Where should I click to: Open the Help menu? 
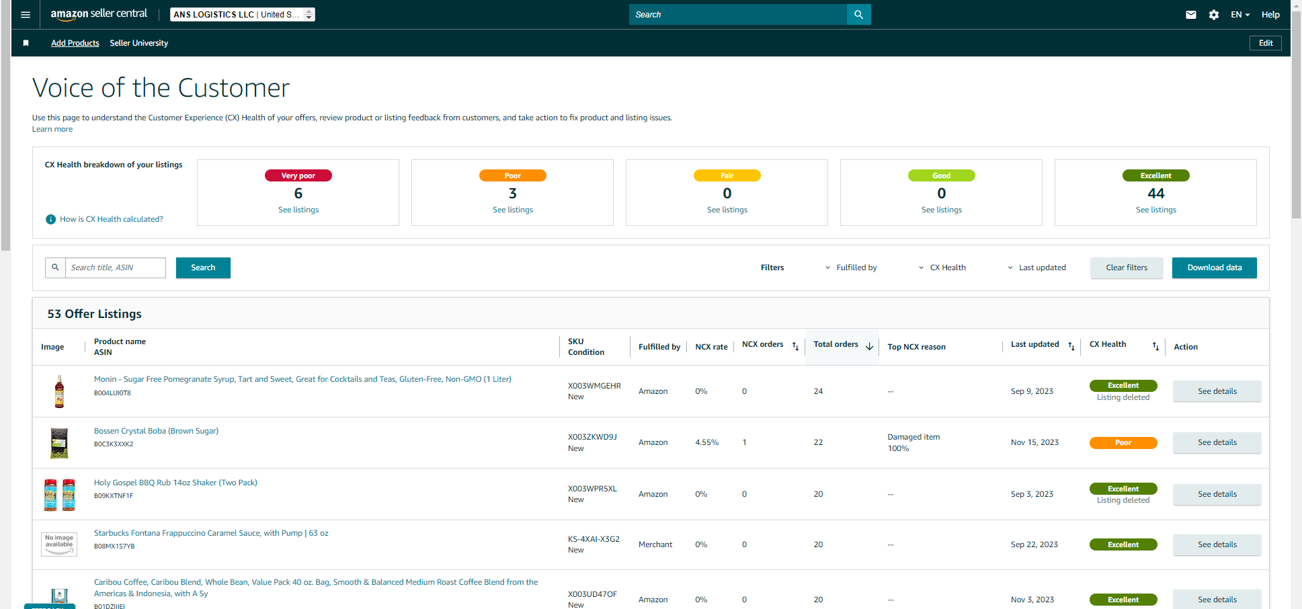pos(1270,15)
